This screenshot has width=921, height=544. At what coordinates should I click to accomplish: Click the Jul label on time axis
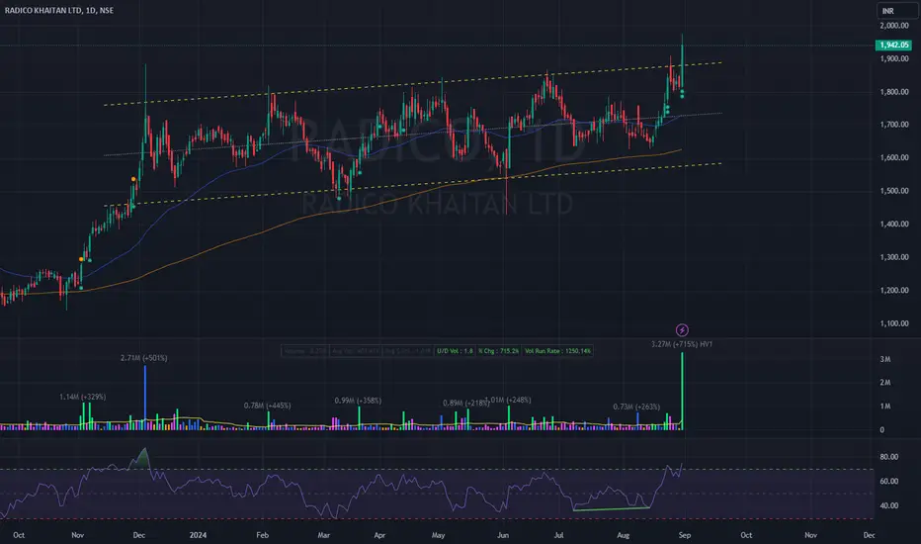tap(558, 535)
